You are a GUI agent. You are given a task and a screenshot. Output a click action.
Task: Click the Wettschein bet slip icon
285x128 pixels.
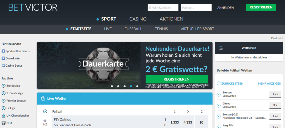[221, 48]
